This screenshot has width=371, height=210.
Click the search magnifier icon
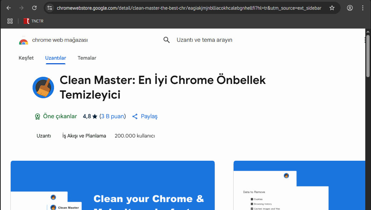(167, 40)
